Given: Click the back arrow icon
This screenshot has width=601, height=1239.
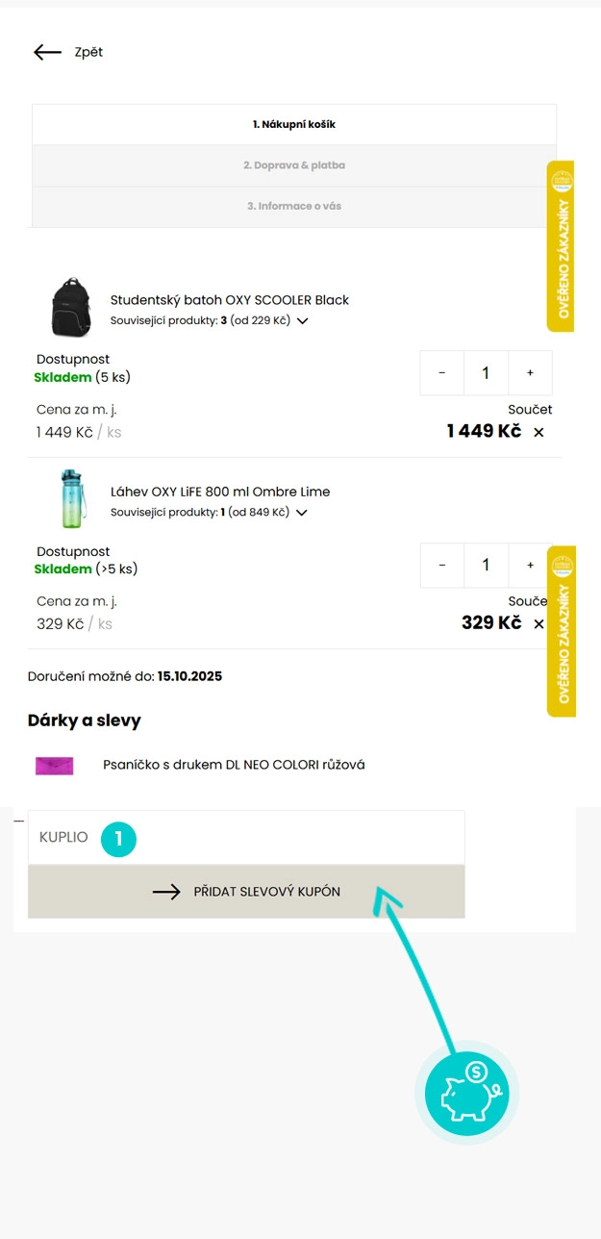Looking at the screenshot, I should pyautogui.click(x=47, y=52).
